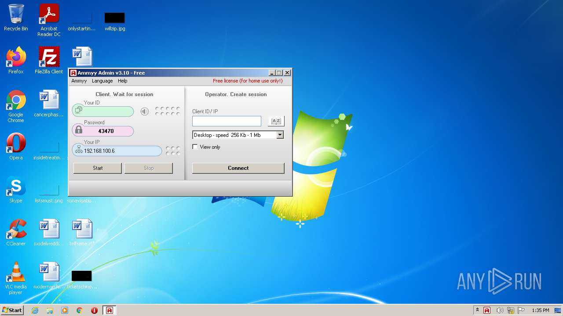Click the network icon in system tray
Screen dimensions: 563x316
(511, 310)
